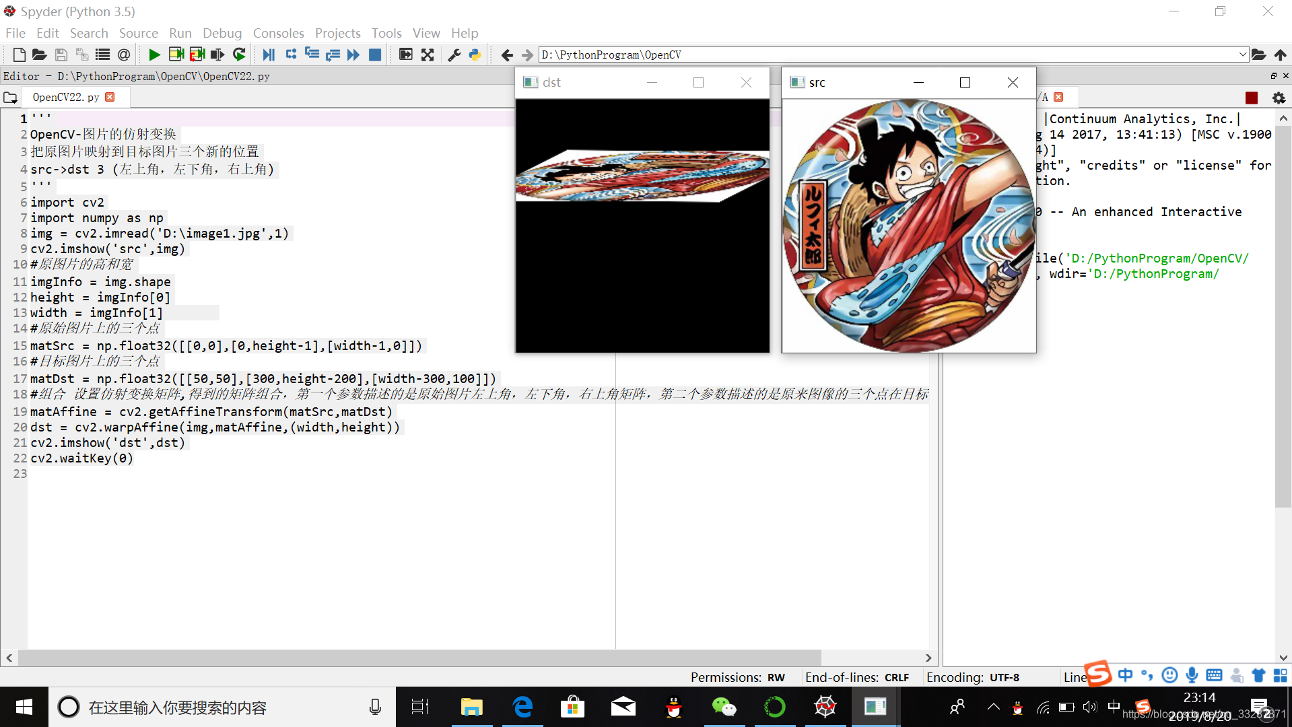Open the PYTHONPATH manager

coord(475,55)
